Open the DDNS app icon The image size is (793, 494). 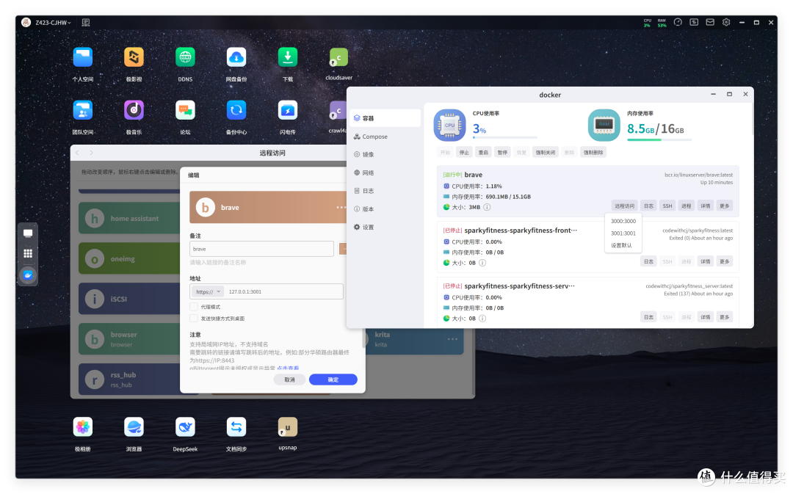coord(185,57)
